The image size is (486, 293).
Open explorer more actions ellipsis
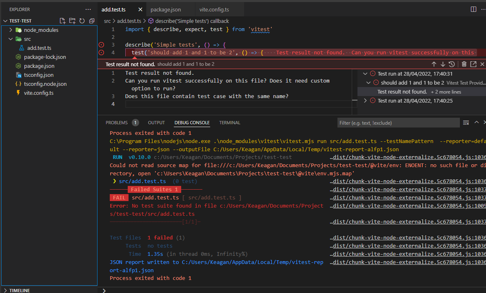click(x=88, y=9)
